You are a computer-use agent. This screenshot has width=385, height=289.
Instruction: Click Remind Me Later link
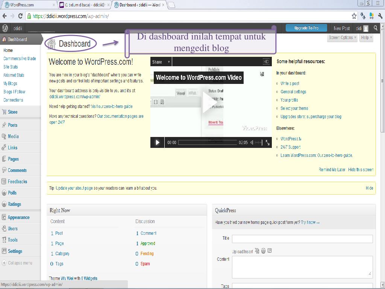pyautogui.click(x=332, y=170)
